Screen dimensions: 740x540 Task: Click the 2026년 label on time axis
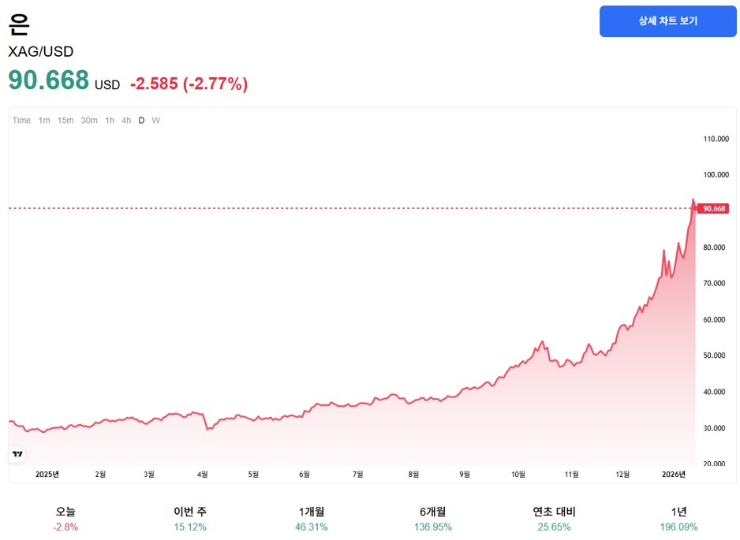point(673,474)
